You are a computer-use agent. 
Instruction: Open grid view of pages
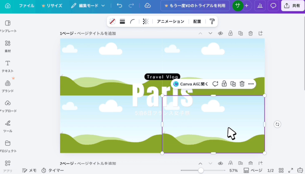(281, 170)
